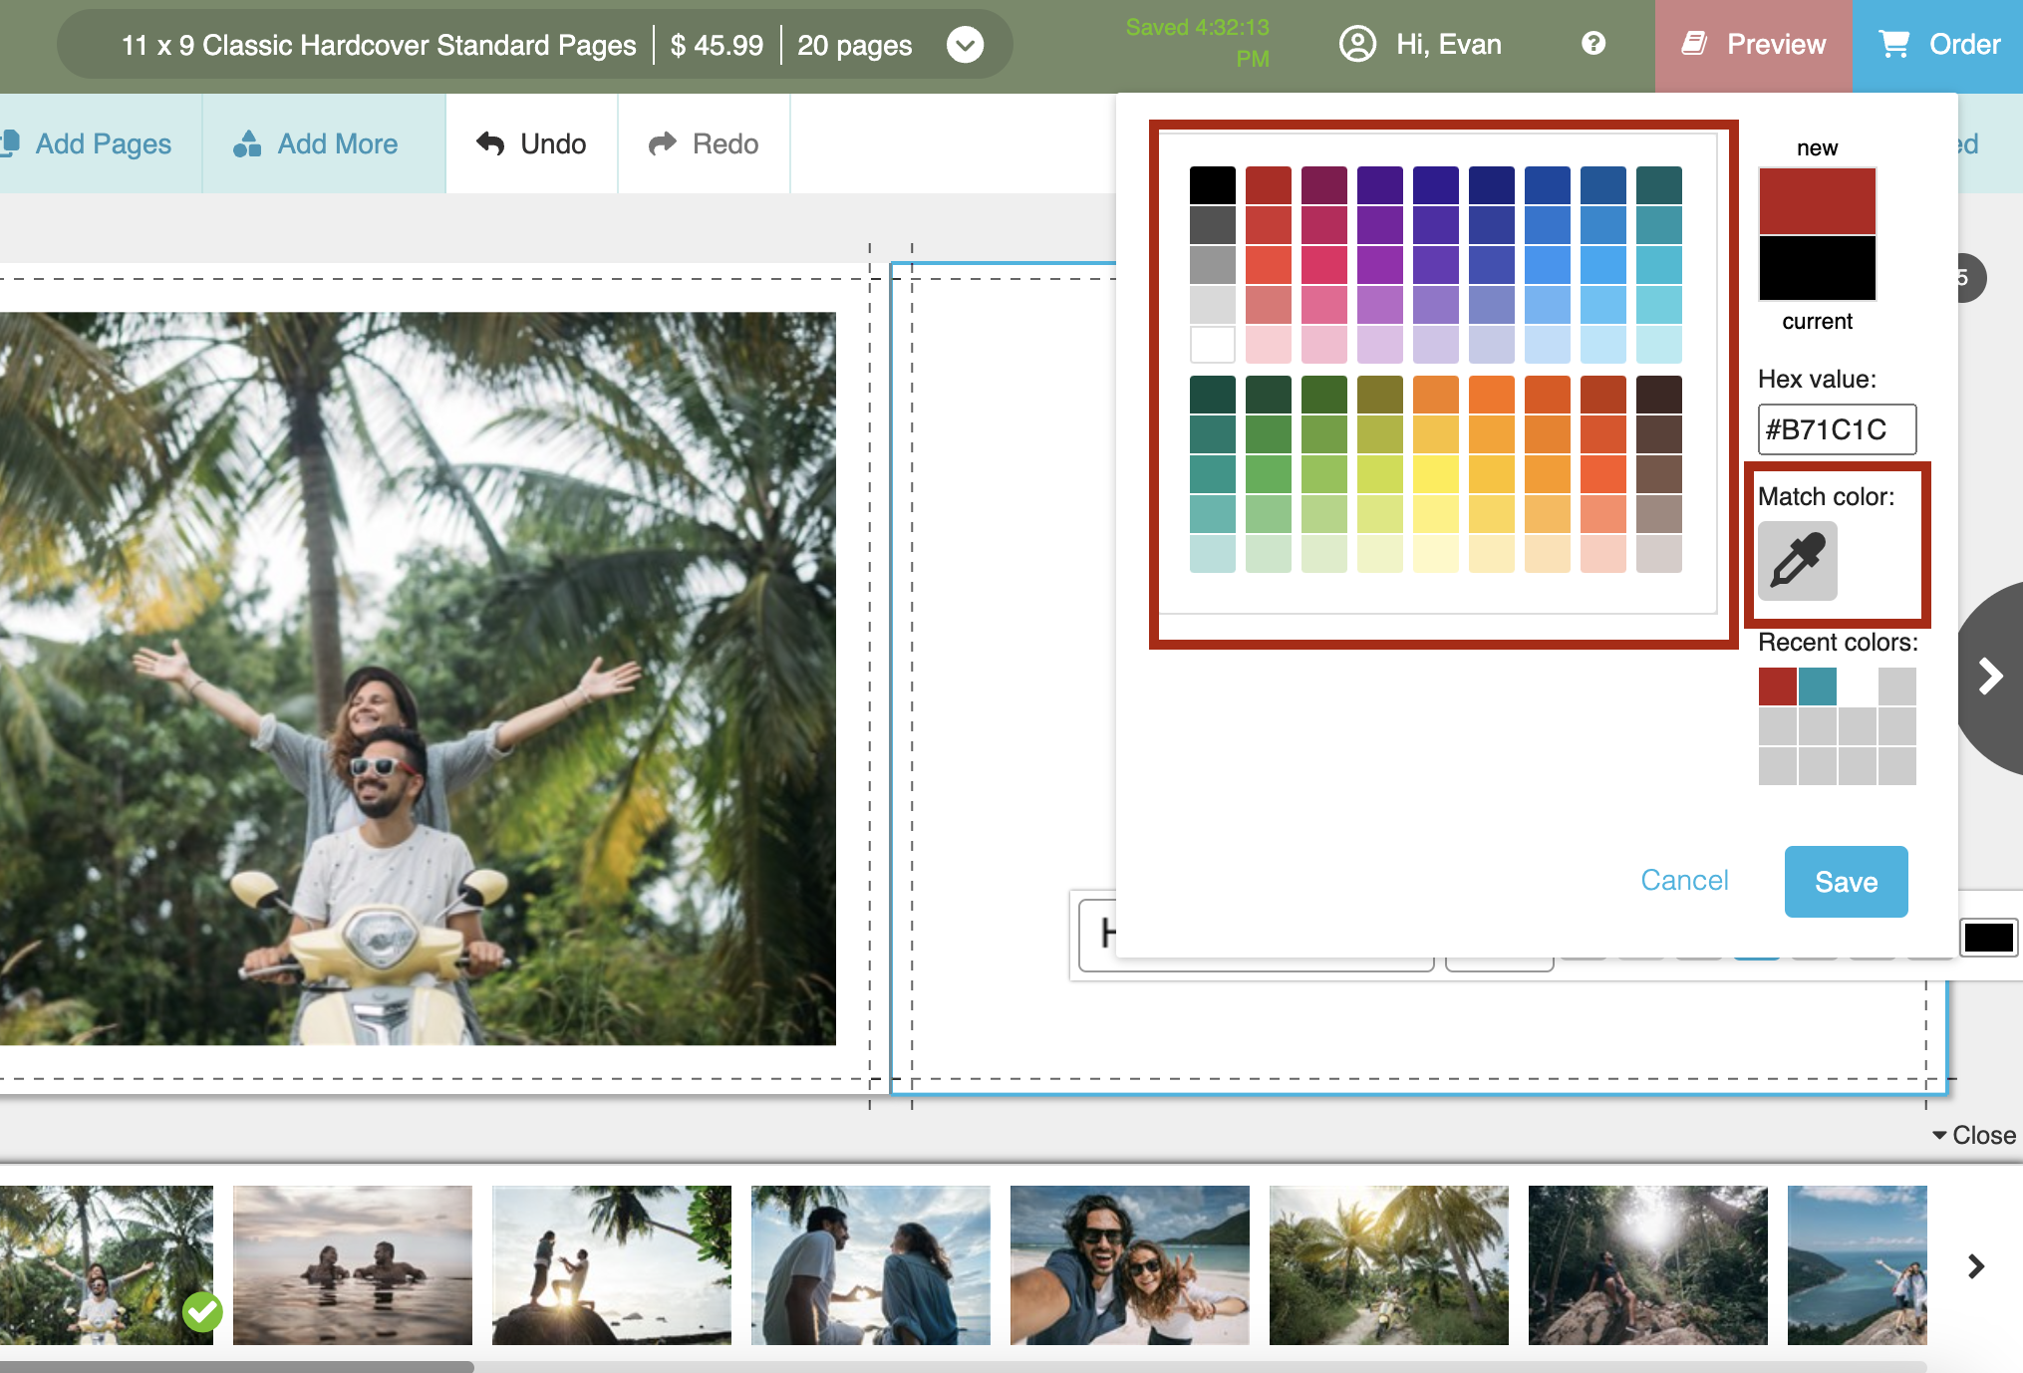Pick the black swatch in palette
2023x1373 pixels.
[1212, 185]
